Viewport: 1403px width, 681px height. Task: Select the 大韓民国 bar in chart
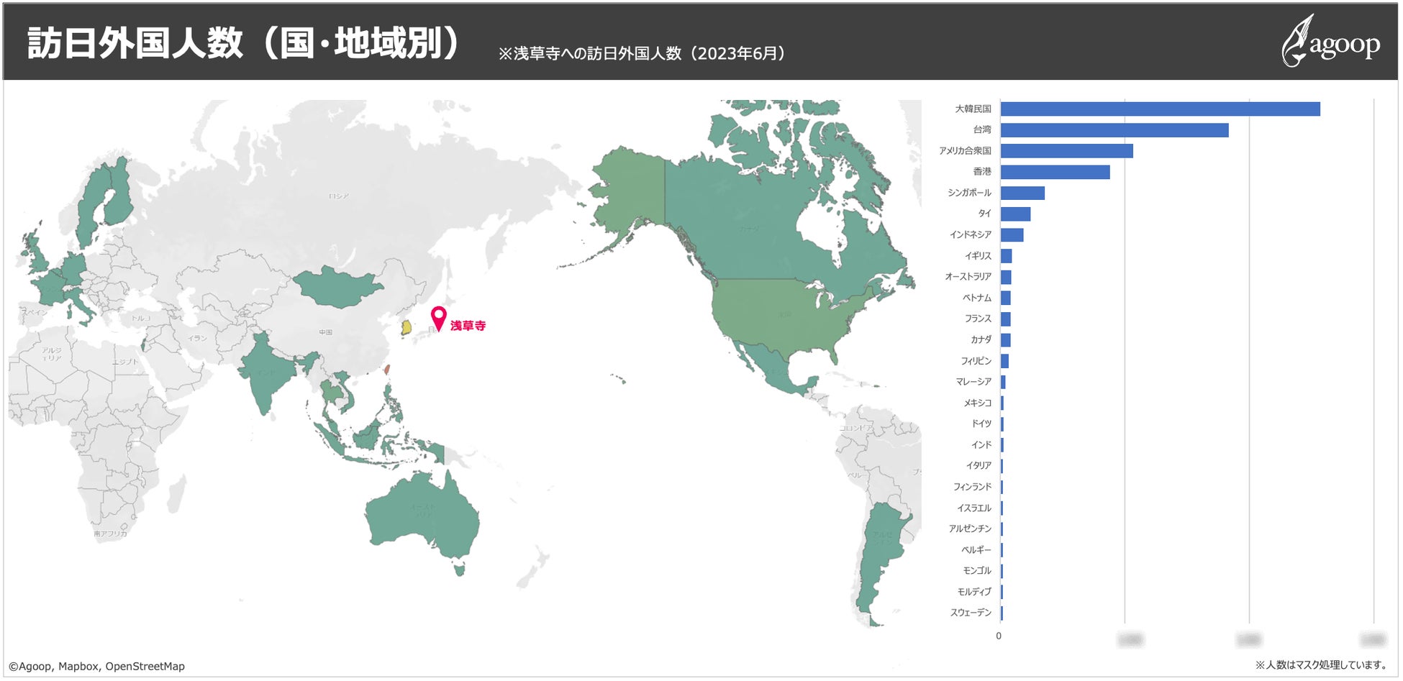tap(1160, 109)
